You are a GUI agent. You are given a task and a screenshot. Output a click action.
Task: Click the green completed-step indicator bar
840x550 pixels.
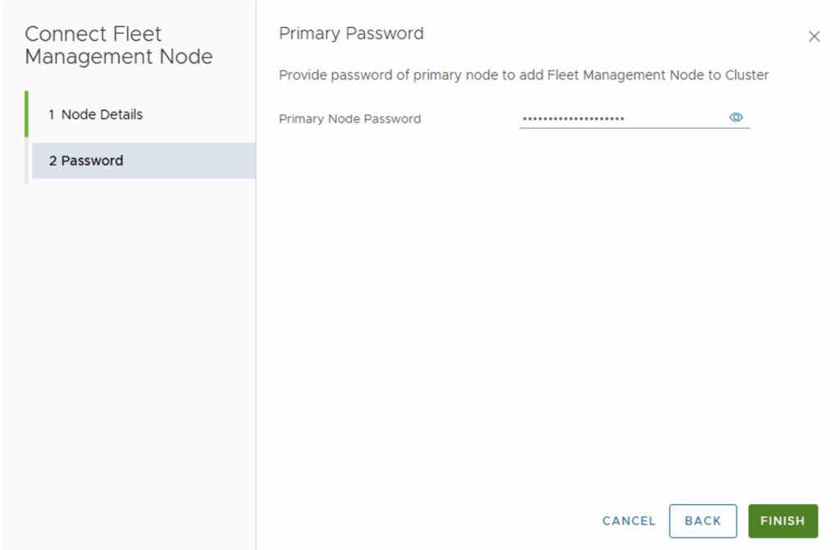click(26, 114)
